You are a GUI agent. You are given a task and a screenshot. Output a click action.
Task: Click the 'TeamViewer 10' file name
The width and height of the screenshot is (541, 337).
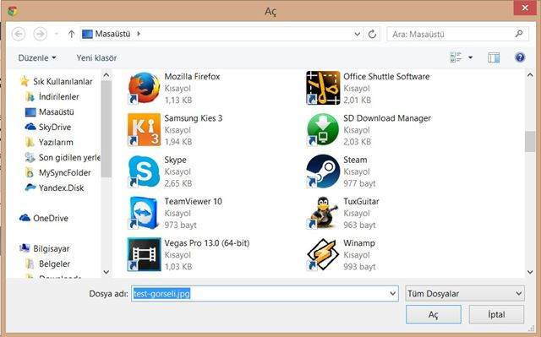pos(194,201)
